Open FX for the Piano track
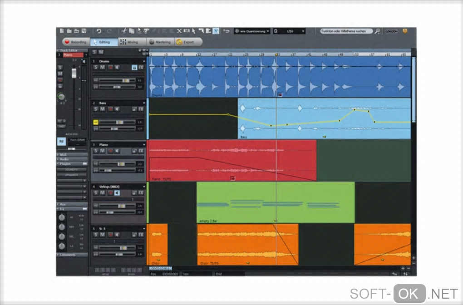The image size is (463, 305). coord(141,151)
